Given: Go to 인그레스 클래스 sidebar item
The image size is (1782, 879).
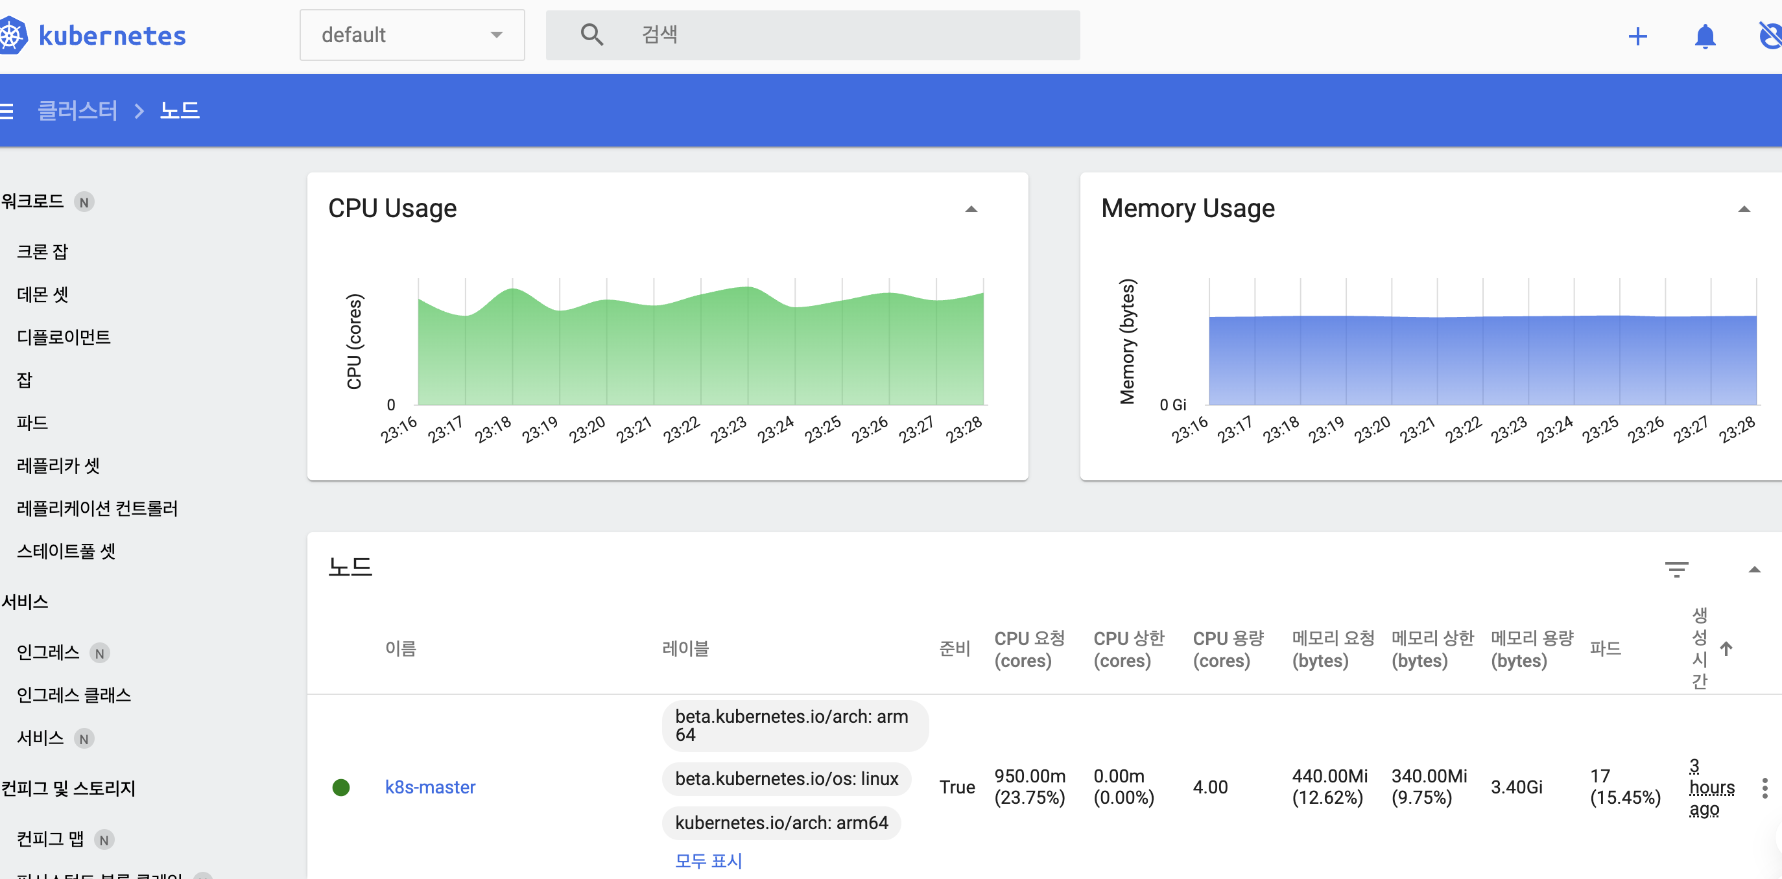Looking at the screenshot, I should click(x=73, y=695).
